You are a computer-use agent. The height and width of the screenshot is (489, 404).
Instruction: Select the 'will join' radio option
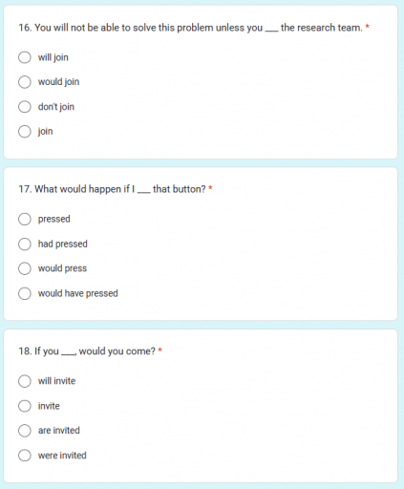pyautogui.click(x=25, y=57)
